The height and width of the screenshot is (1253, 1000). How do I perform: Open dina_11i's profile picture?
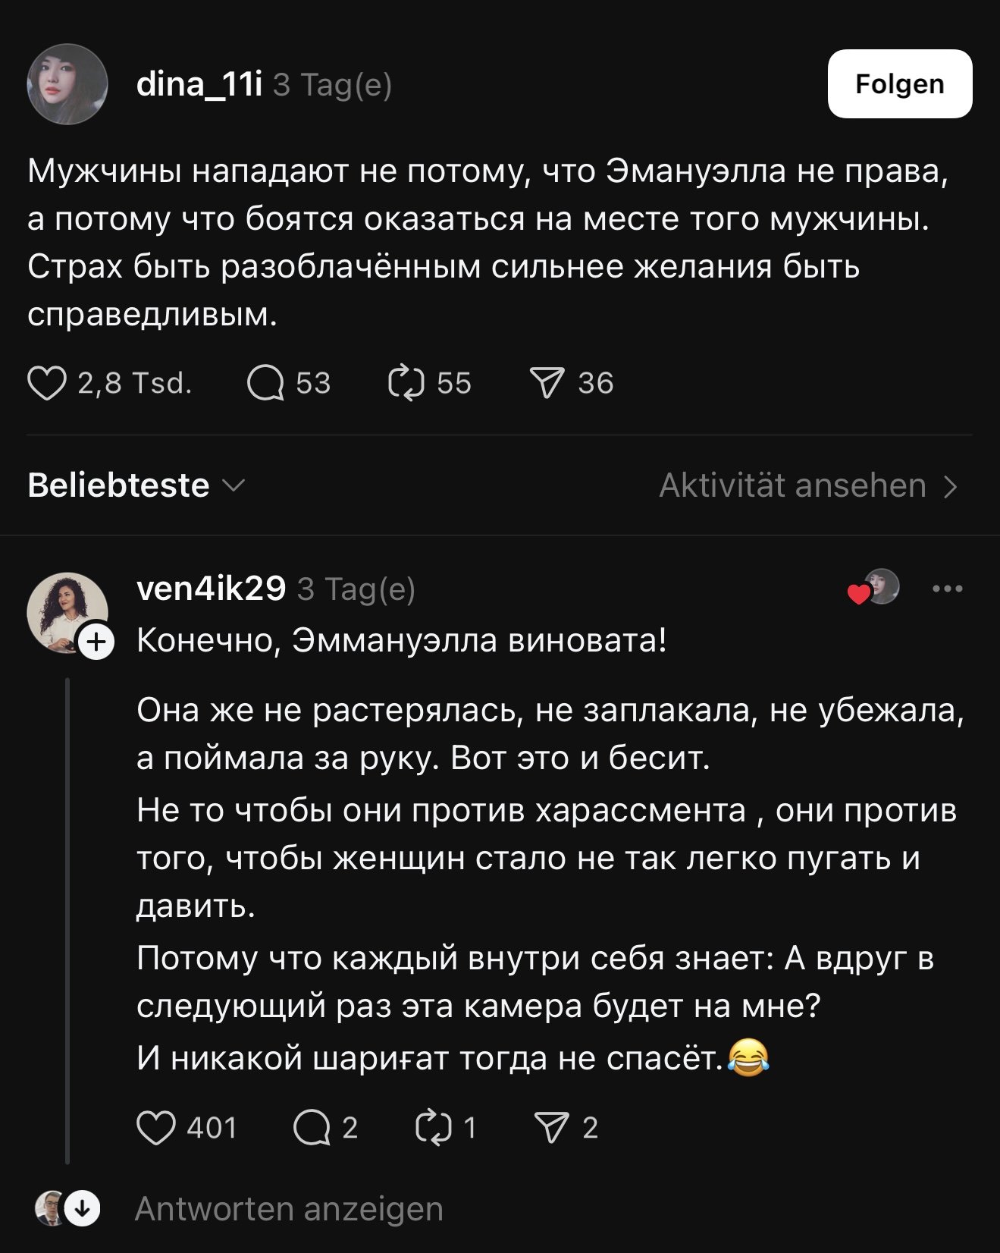67,84
